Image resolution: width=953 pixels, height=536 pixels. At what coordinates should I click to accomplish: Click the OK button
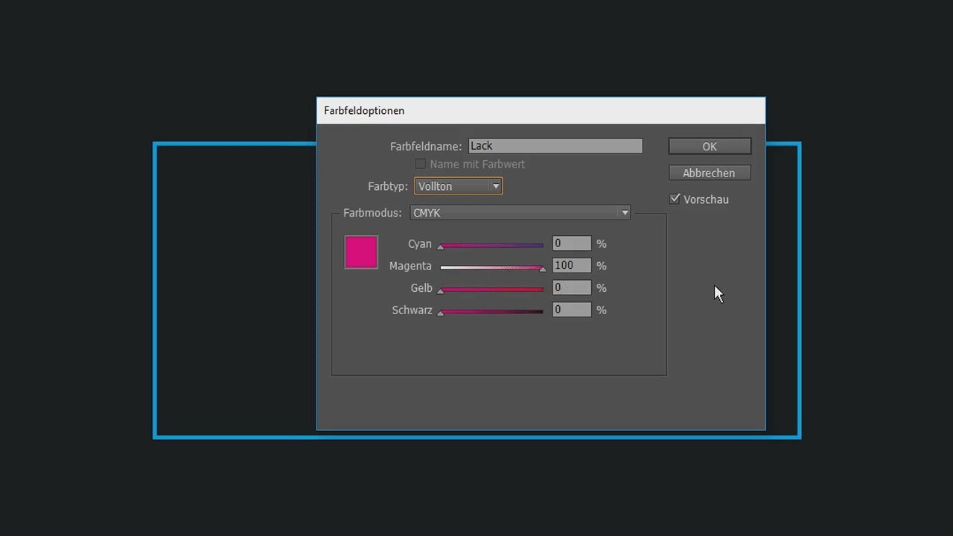coord(710,147)
